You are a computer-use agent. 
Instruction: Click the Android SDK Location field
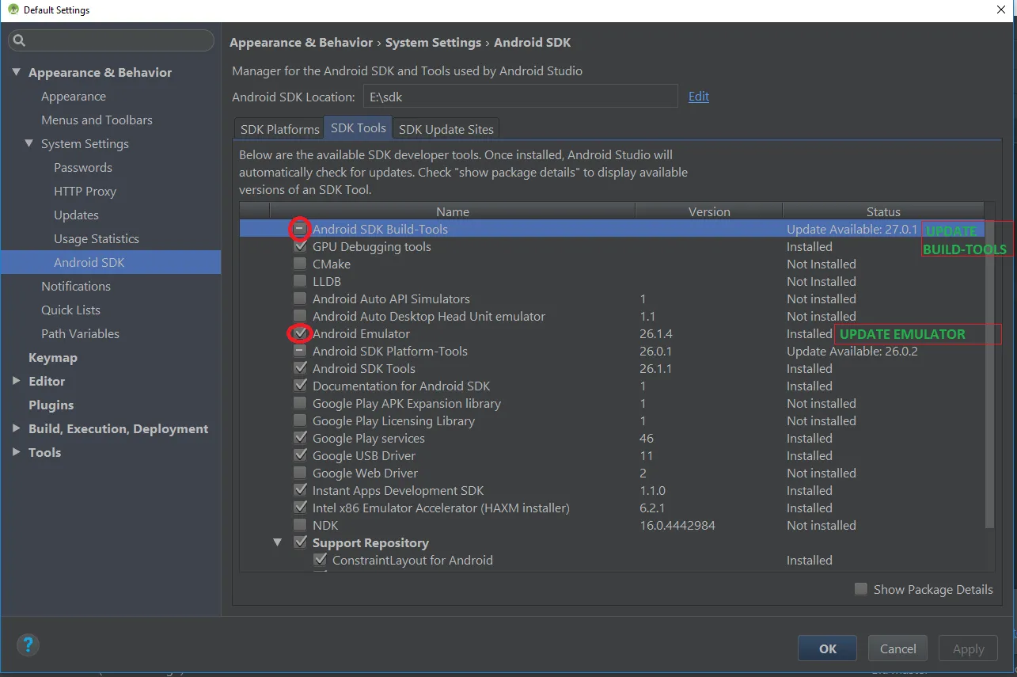click(x=521, y=97)
